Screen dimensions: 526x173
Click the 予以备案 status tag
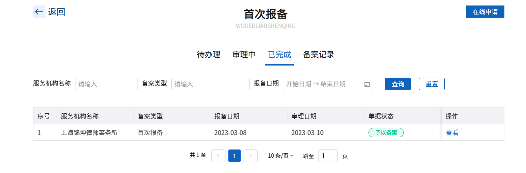pos(386,133)
